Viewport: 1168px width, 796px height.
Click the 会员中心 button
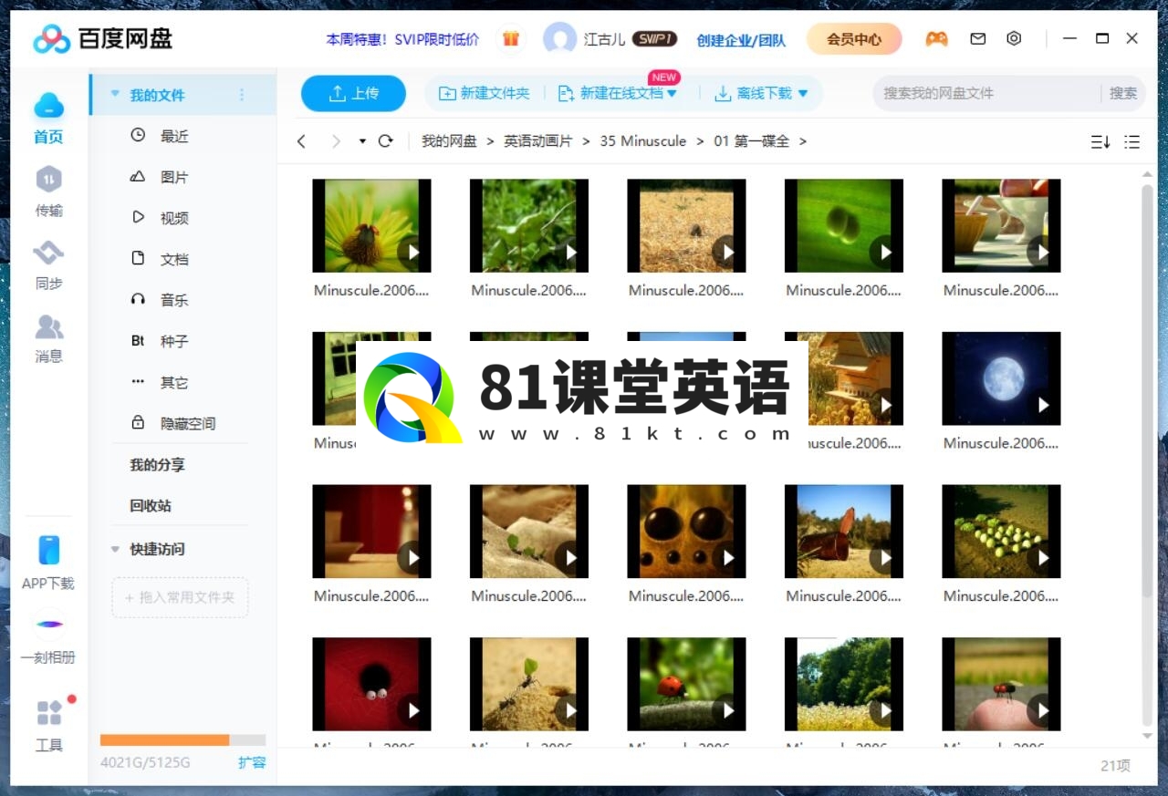(854, 39)
